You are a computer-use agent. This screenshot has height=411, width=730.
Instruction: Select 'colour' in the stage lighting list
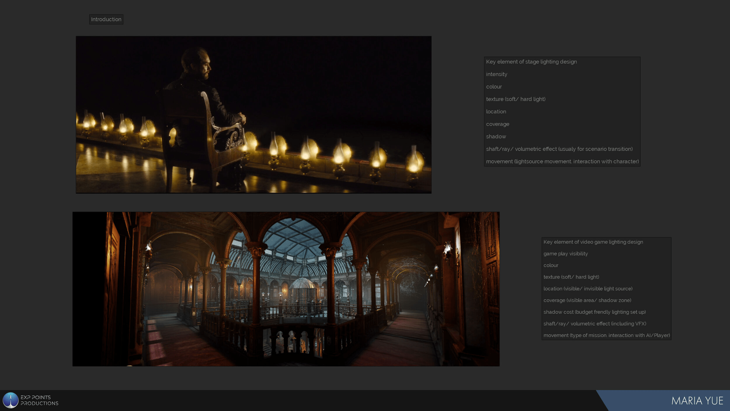pyautogui.click(x=494, y=87)
